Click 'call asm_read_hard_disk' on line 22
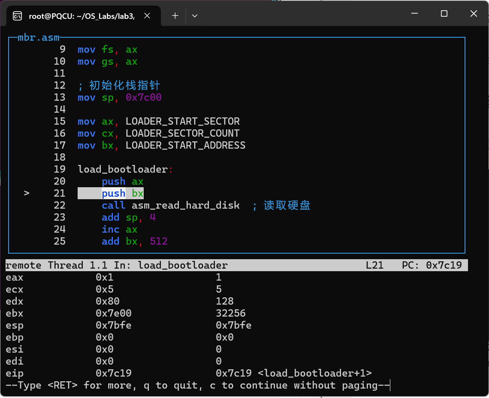This screenshot has height=398, width=489. click(x=171, y=205)
